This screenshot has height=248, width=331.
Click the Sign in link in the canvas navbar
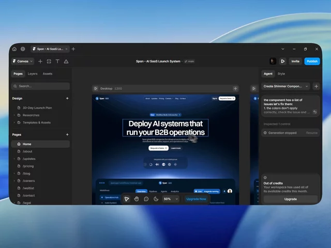(215, 99)
